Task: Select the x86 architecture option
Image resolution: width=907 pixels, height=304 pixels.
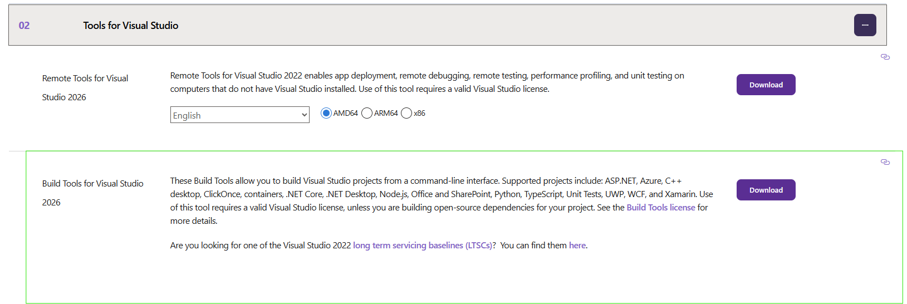Action: point(406,113)
